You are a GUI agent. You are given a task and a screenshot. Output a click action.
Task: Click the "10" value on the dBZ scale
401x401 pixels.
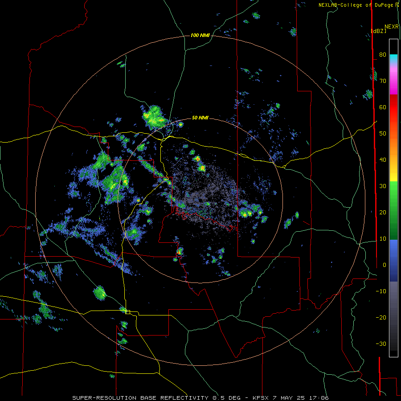[383, 239]
